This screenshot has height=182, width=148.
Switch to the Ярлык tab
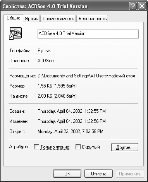tap(31, 19)
